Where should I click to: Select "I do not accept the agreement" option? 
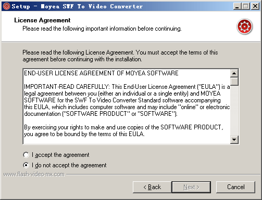26,165
